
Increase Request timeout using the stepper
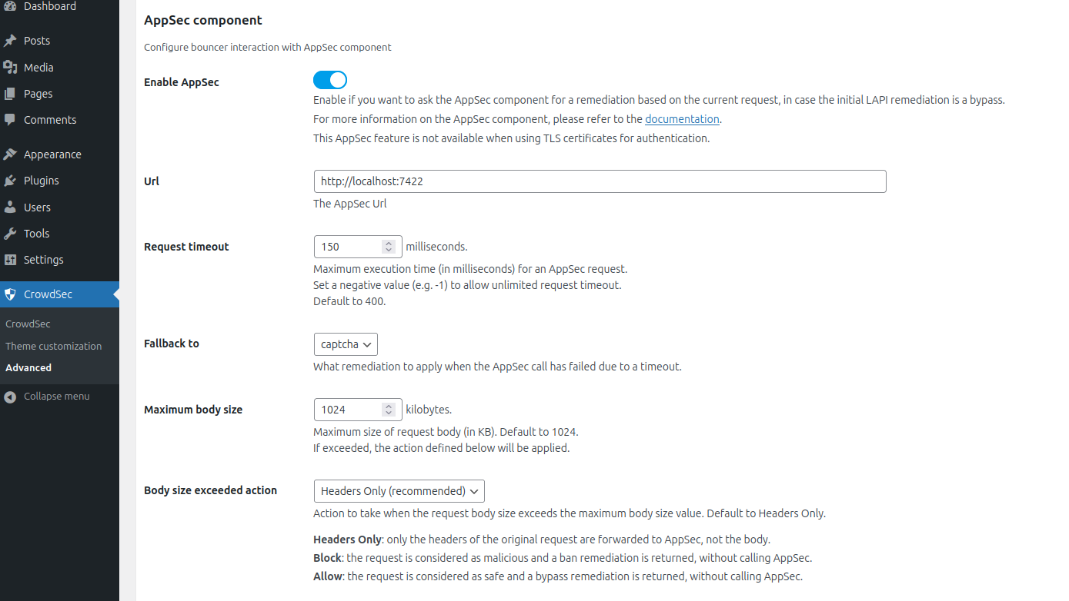389,242
